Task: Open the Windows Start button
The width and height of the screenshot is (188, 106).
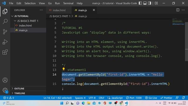Action: (x=62, y=103)
